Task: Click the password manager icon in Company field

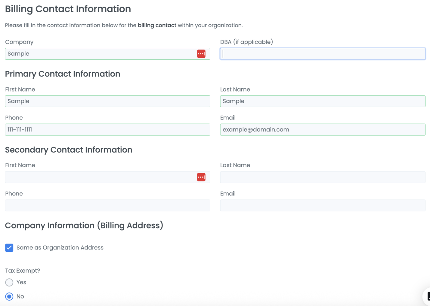Action: [201, 54]
